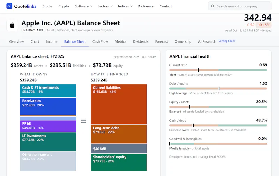Click the LT investments block
The image size is (279, 176).
coord(48,142)
